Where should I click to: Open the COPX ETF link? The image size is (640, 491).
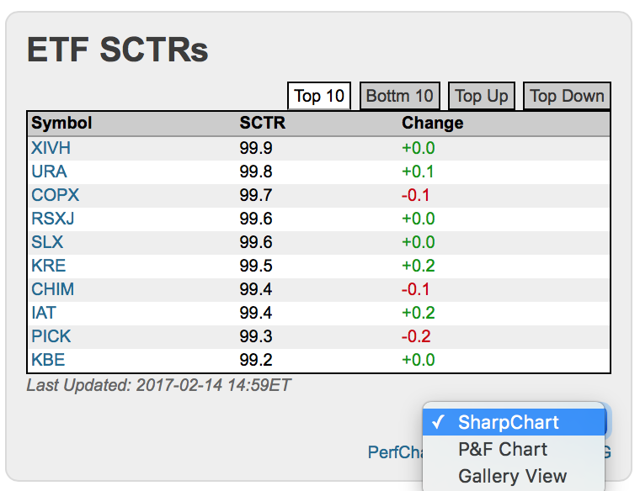pyautogui.click(x=55, y=195)
